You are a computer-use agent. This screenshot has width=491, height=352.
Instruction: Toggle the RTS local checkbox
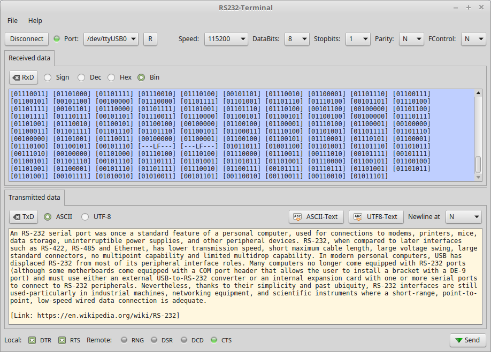click(62, 340)
